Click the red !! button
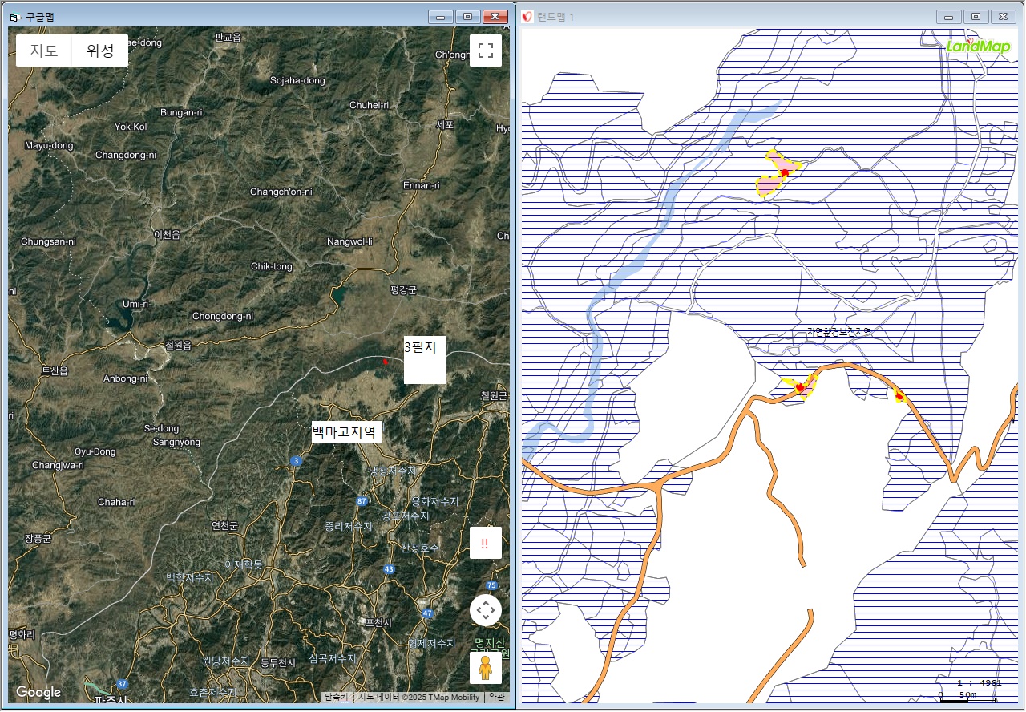 [485, 544]
